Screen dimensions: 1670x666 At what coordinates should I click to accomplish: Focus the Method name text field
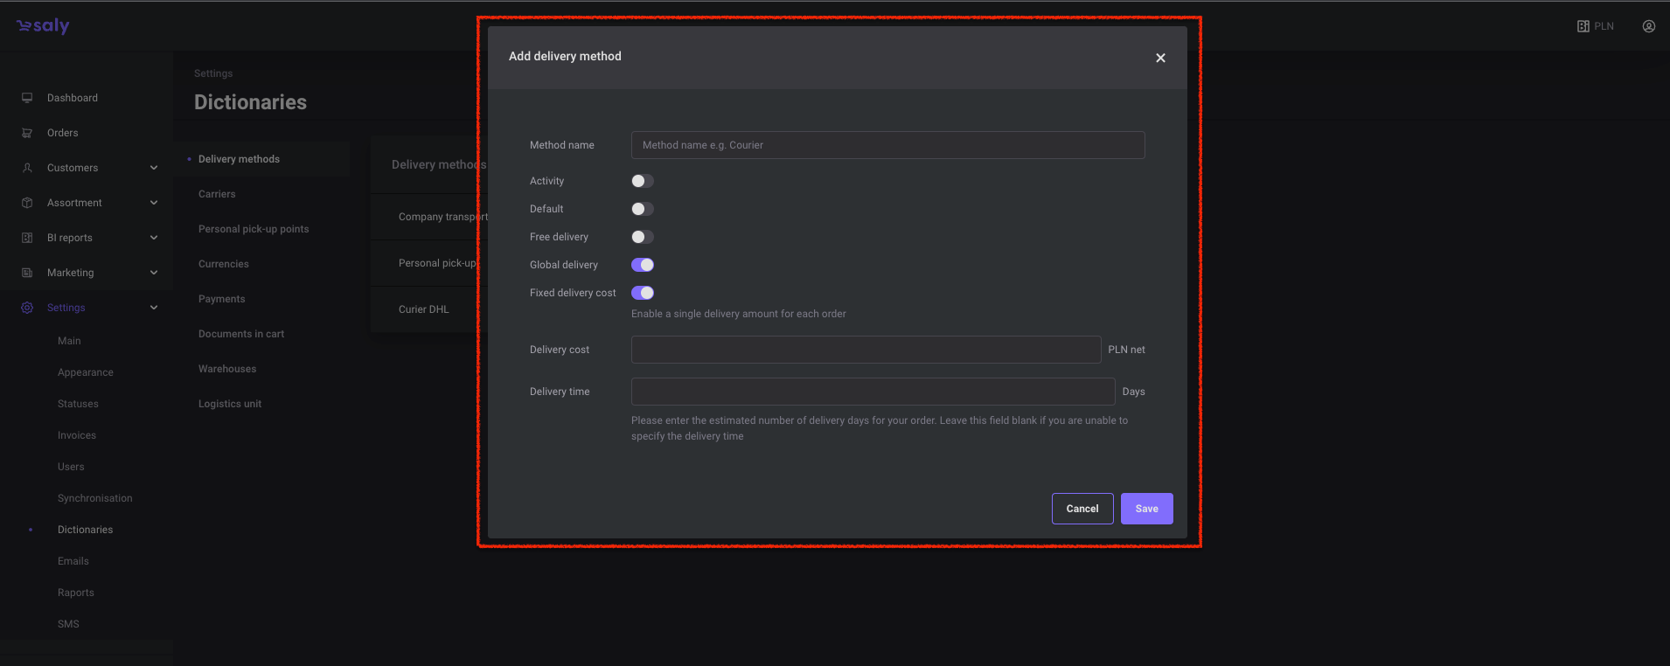[887, 145]
